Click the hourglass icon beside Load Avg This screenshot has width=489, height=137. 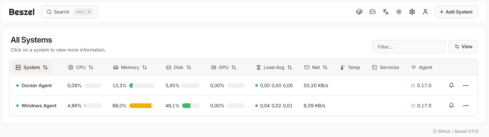(x=259, y=67)
